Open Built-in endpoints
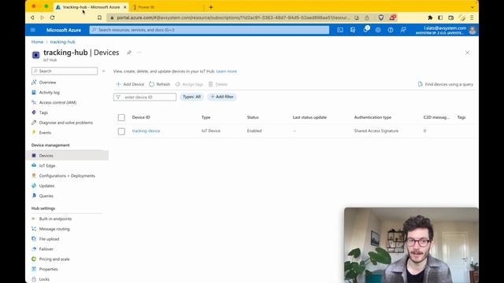Image resolution: width=504 pixels, height=283 pixels. [55, 219]
